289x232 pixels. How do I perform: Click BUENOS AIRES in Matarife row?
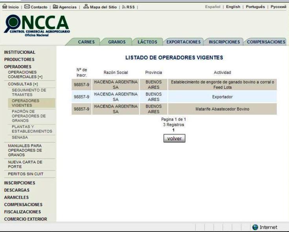point(154,109)
